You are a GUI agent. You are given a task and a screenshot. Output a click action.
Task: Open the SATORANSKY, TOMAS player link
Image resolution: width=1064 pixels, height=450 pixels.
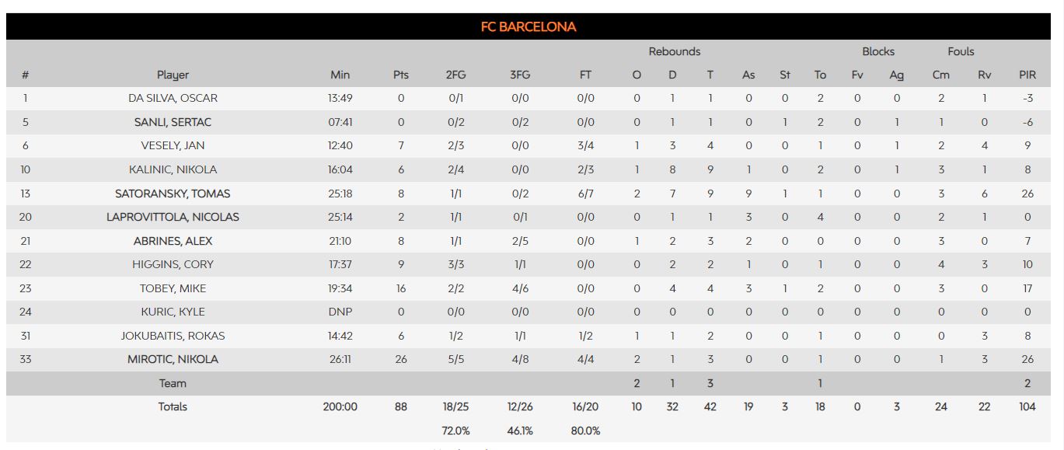click(173, 194)
